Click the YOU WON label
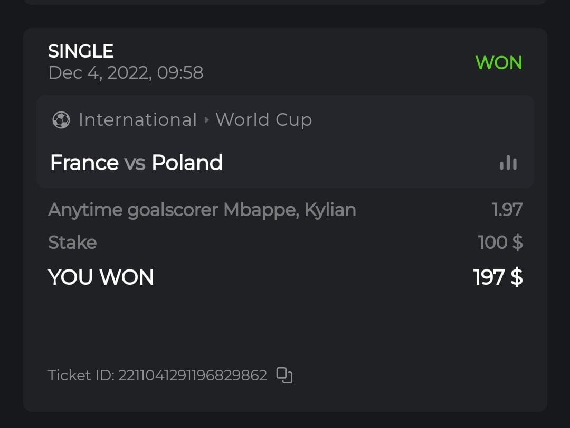570x428 pixels. (x=101, y=277)
